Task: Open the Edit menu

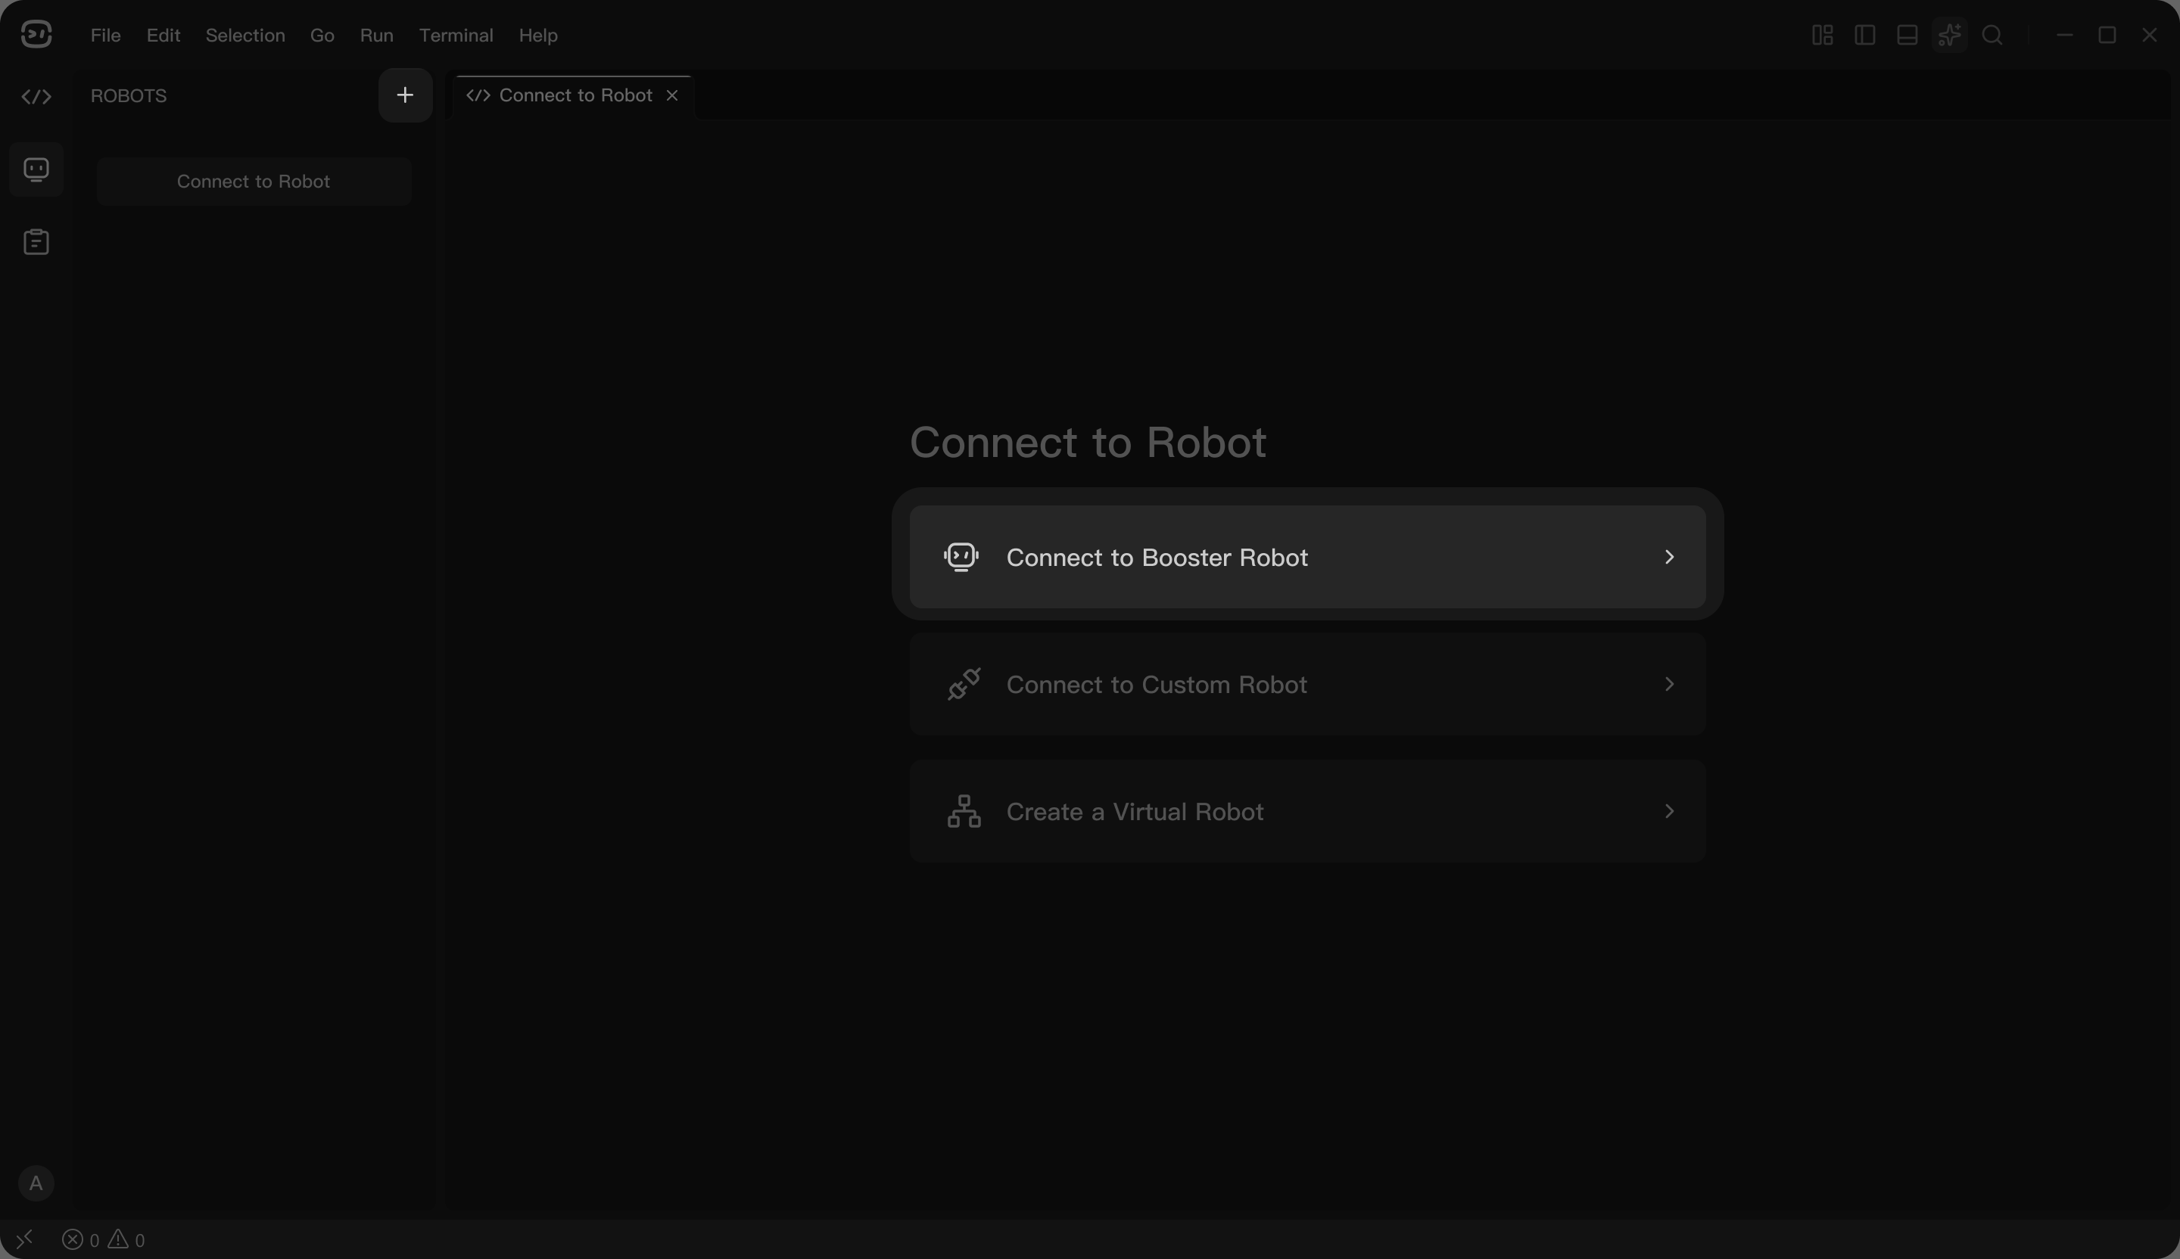Action: [x=163, y=36]
